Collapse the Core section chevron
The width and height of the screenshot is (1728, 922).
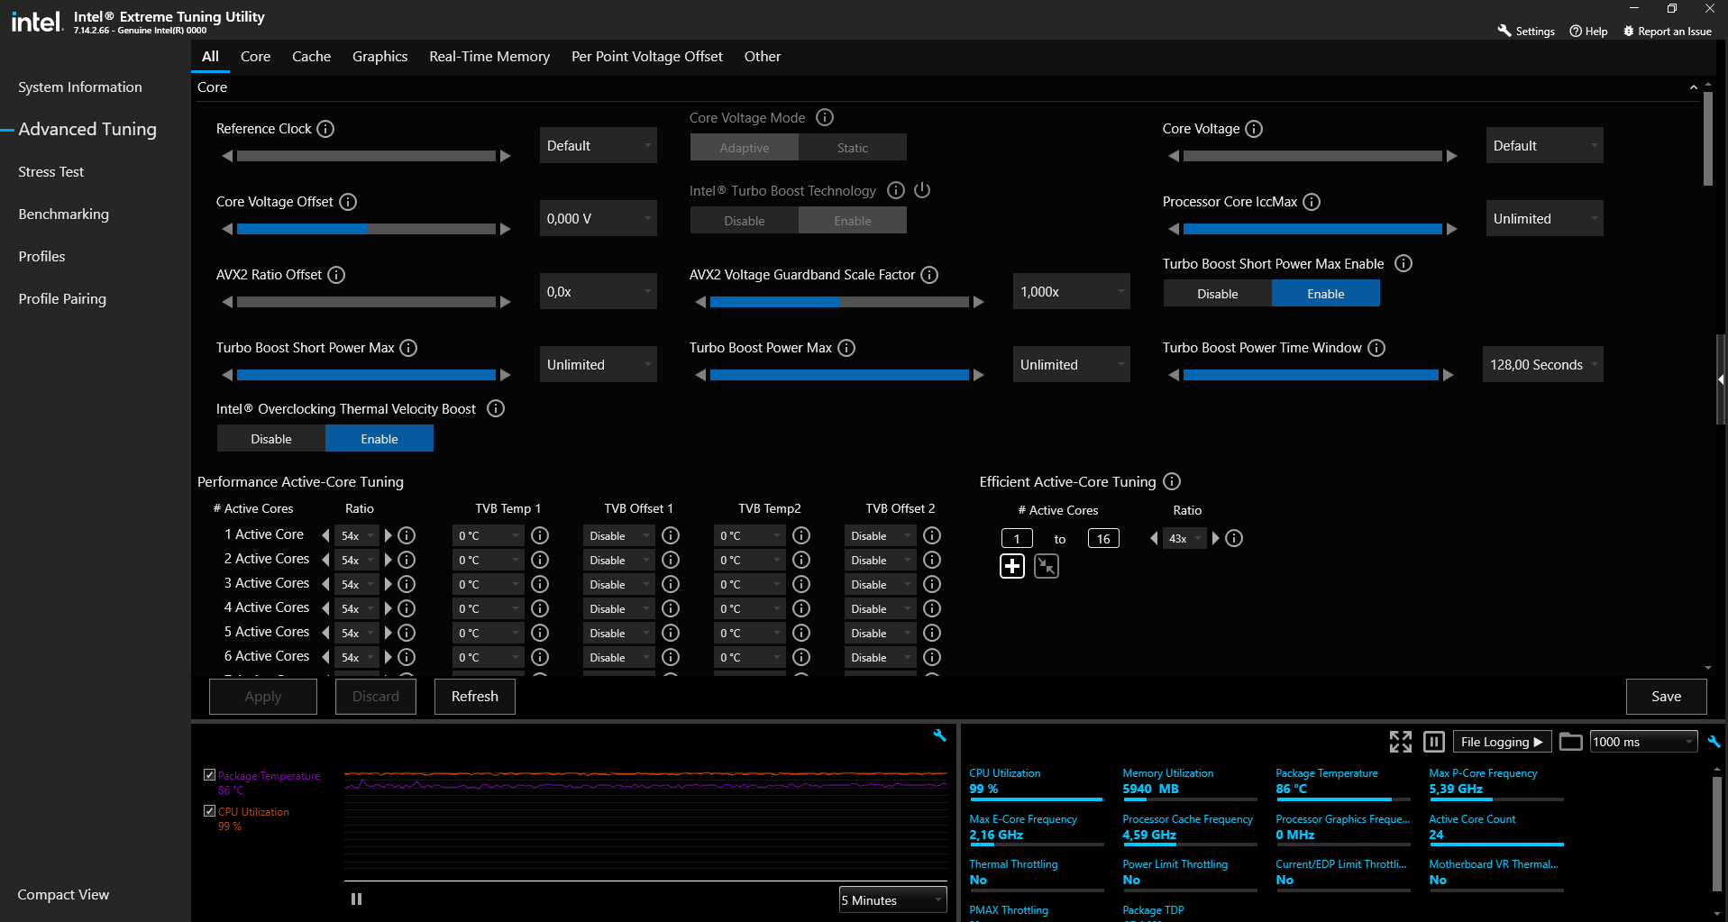pos(1693,87)
